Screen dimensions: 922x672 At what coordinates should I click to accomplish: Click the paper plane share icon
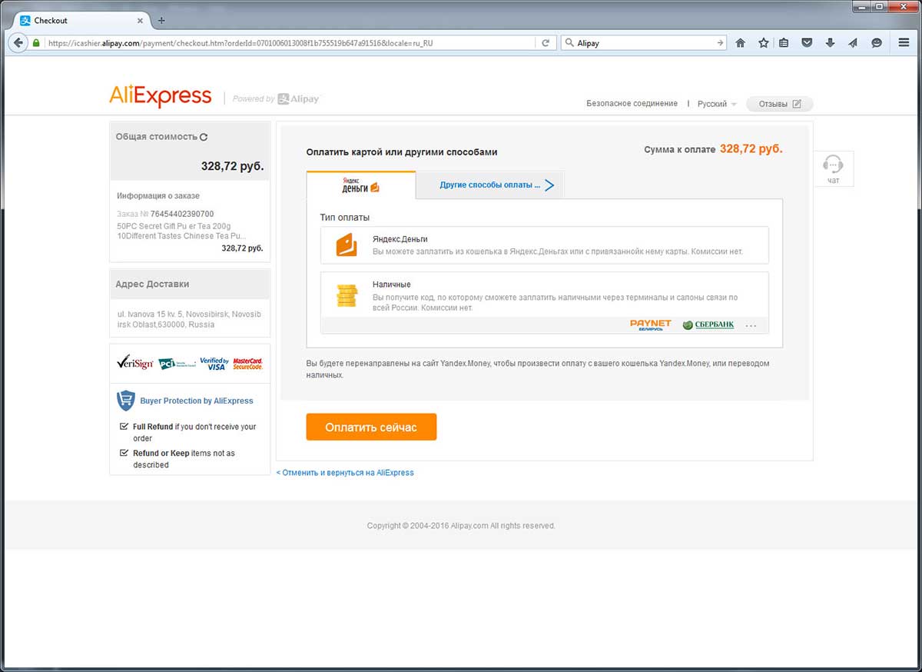[x=853, y=43]
